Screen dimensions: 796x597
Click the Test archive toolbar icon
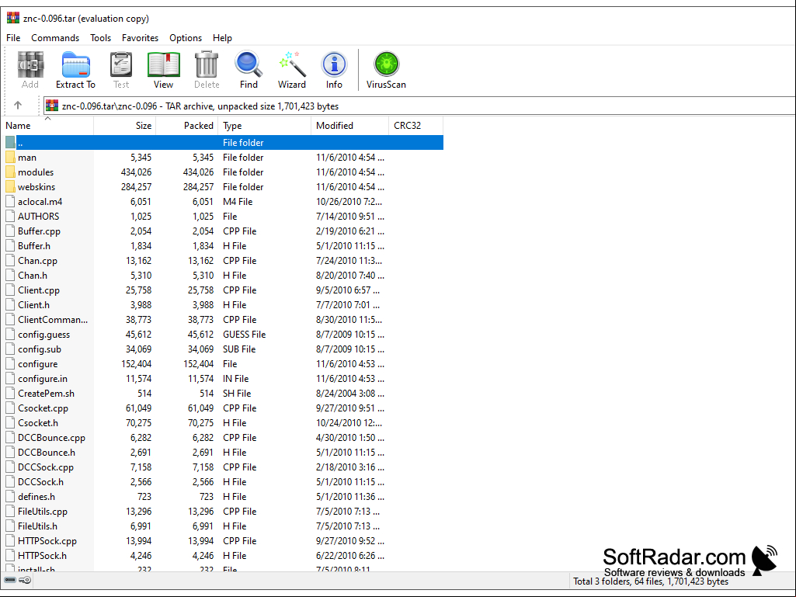coord(121,65)
